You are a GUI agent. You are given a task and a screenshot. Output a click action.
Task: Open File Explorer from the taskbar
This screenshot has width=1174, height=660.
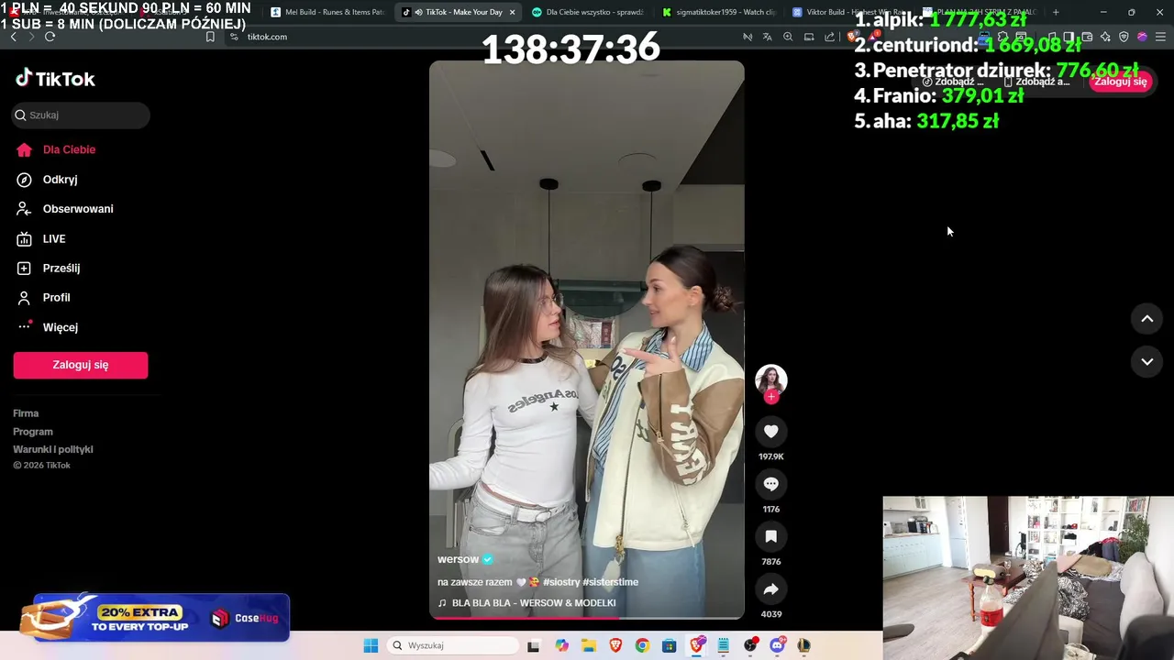pyautogui.click(x=588, y=645)
